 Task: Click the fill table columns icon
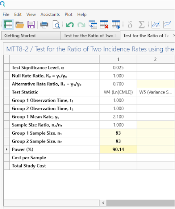93,24
